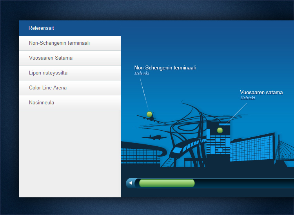Click the green marker on the airplane
Image resolution: width=294 pixels, height=215 pixels.
pos(149,114)
